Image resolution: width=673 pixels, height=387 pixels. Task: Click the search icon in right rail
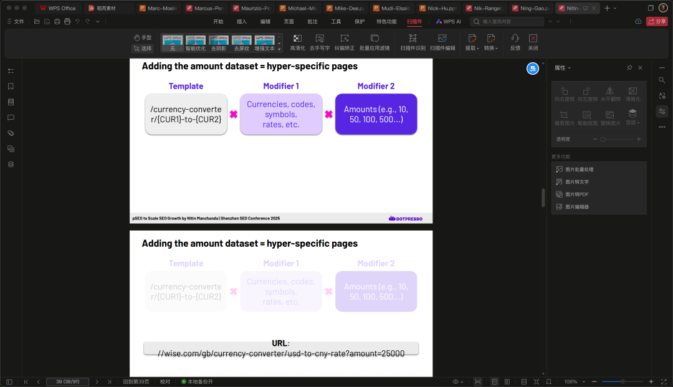(x=662, y=80)
